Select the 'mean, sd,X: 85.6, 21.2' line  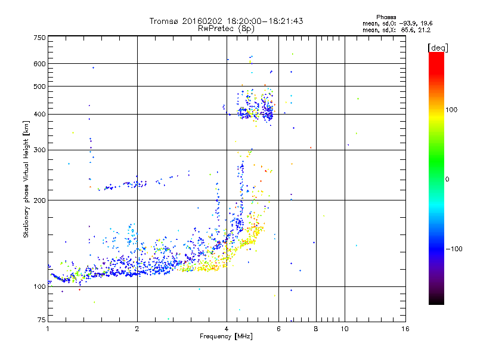[397, 30]
